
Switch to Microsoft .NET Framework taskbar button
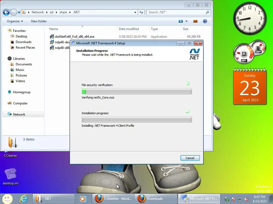coord(199,199)
